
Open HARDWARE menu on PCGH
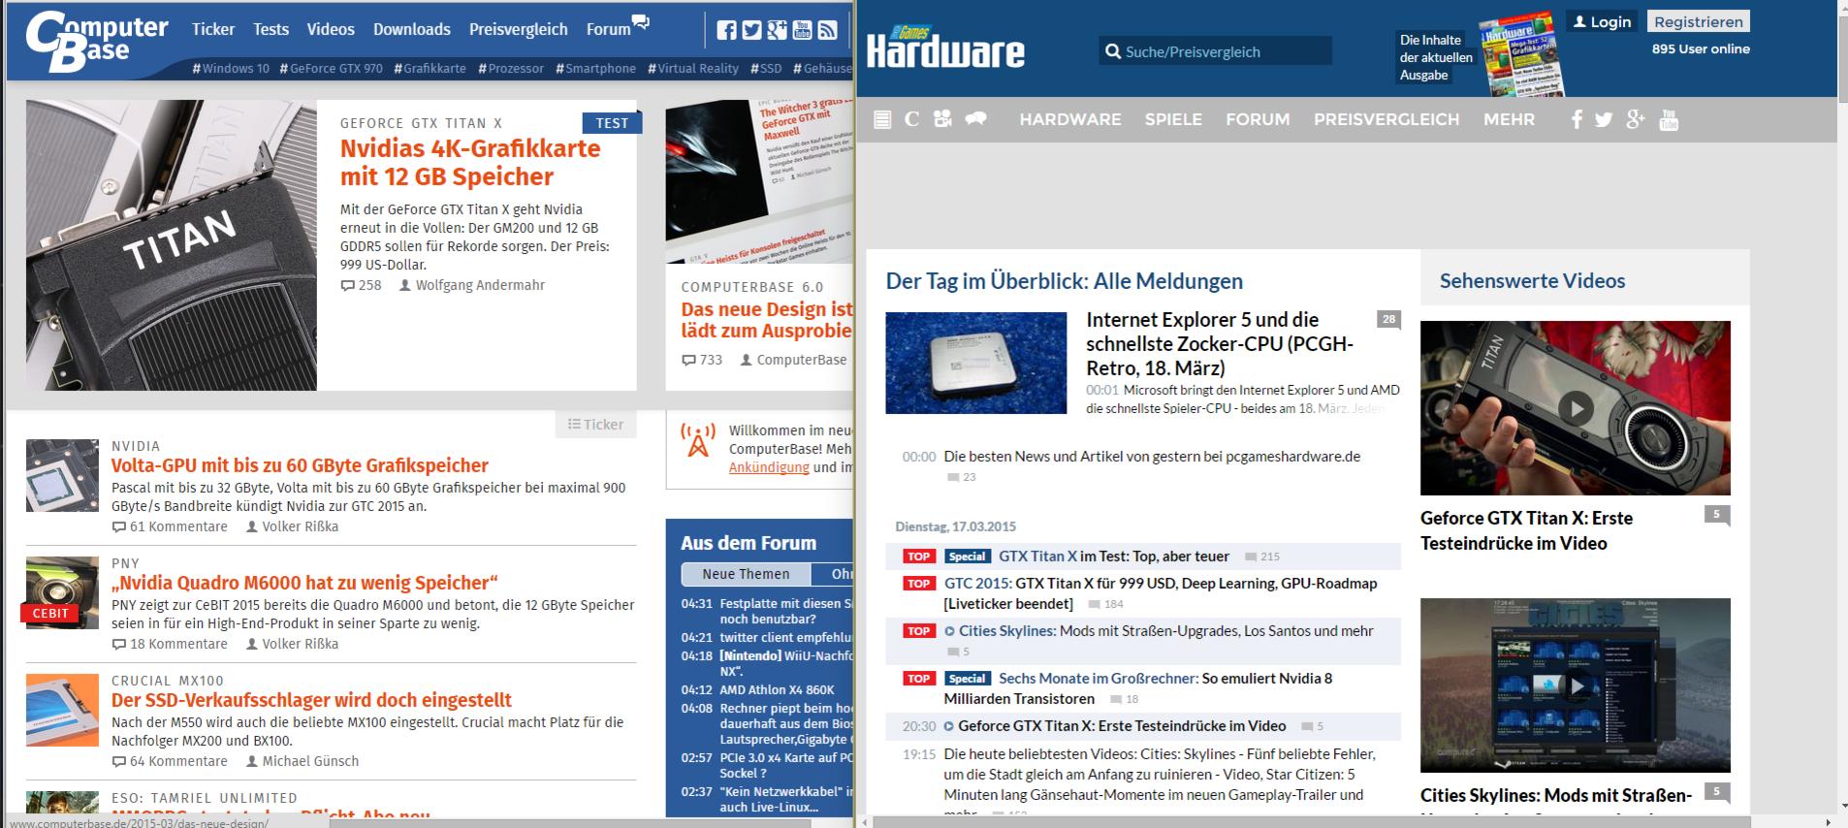click(x=1070, y=119)
